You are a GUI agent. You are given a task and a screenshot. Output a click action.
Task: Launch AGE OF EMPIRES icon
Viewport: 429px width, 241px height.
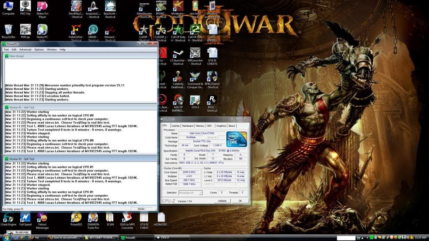point(178,103)
